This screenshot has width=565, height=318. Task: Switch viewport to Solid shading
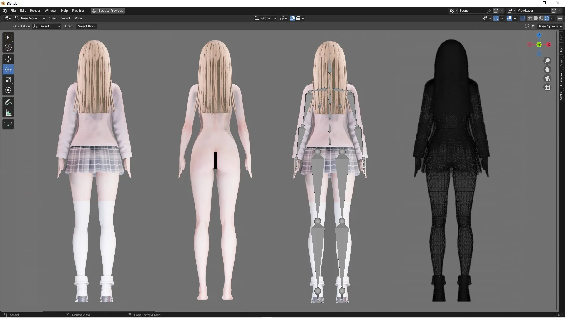pos(536,18)
